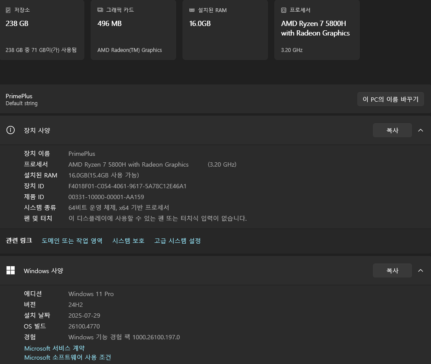Select install date 2025-07-29
This screenshot has width=431, height=364.
coord(84,316)
